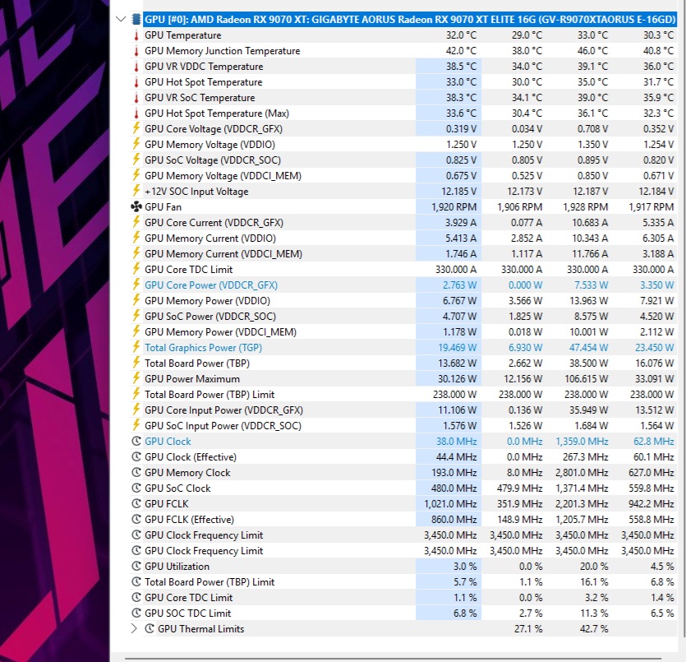686x662 pixels.
Task: Select the Total Graphics Power (TGP) label
Action: [x=204, y=348]
